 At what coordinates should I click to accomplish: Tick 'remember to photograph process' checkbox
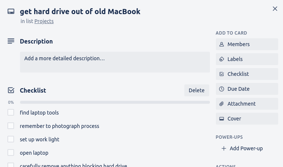click(11, 126)
